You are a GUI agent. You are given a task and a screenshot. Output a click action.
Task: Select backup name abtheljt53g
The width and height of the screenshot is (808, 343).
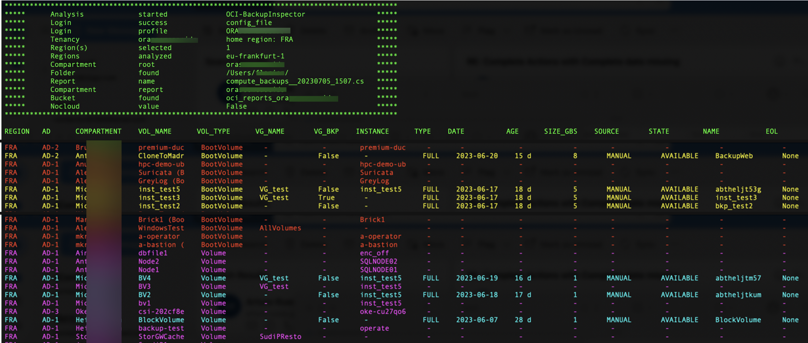pyautogui.click(x=738, y=189)
